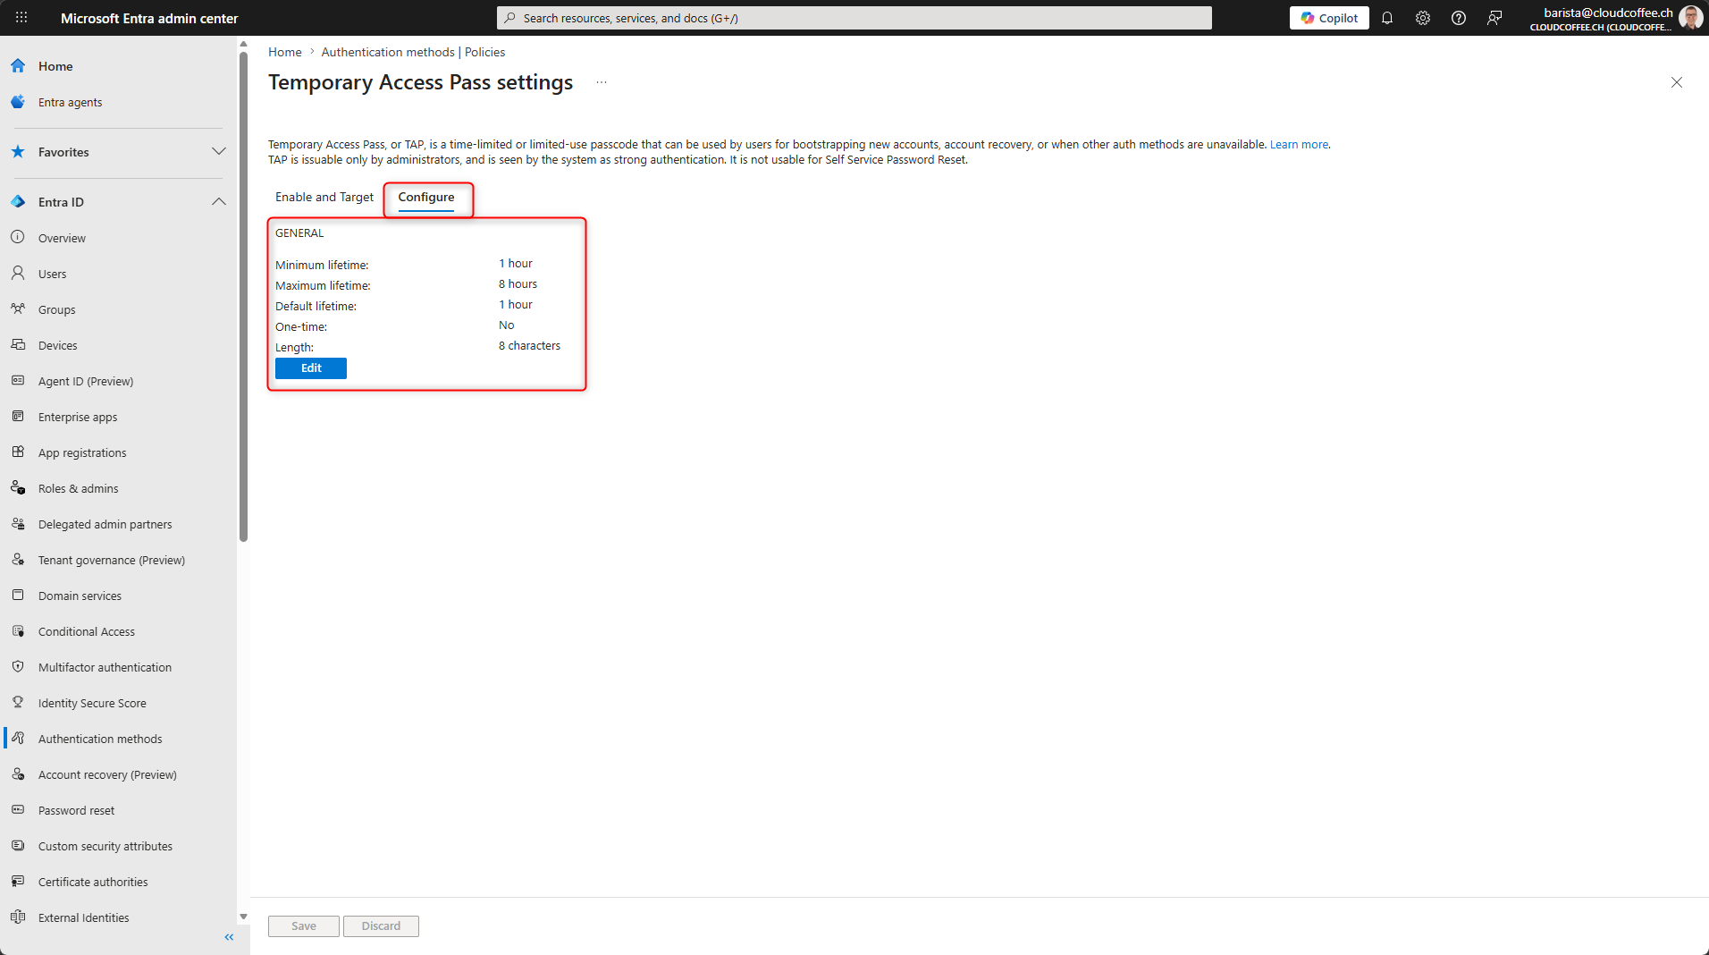Click the user profile avatar
The width and height of the screenshot is (1709, 955).
(1690, 18)
